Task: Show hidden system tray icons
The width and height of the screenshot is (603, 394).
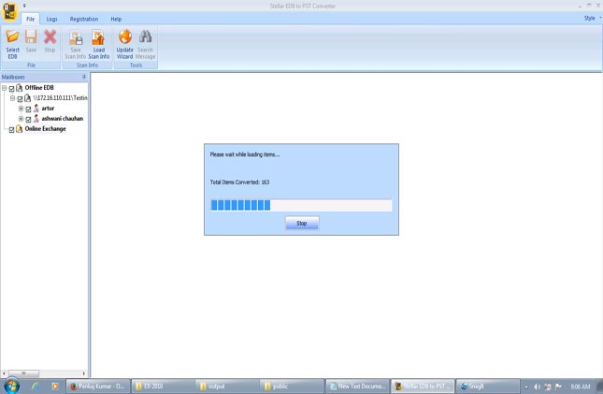Action: (x=526, y=387)
